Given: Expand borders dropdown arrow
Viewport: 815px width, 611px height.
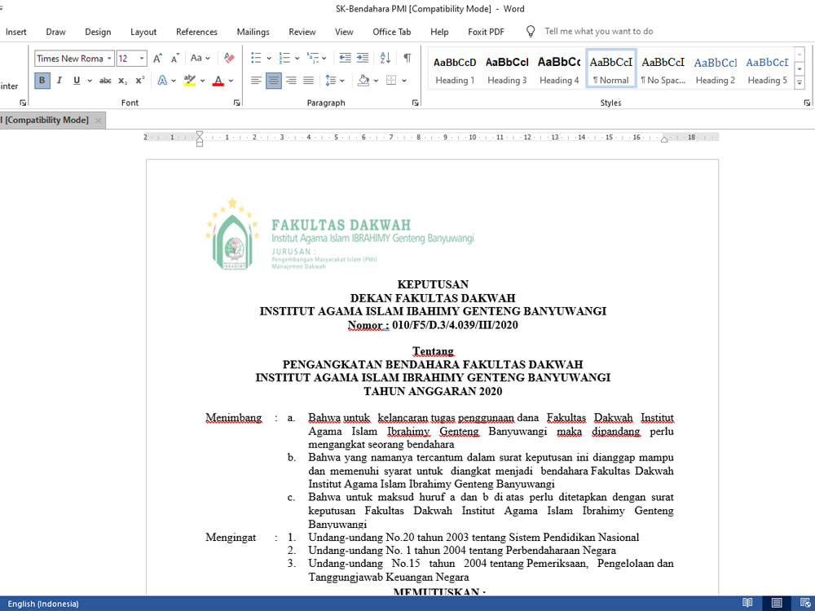Looking at the screenshot, I should pos(404,81).
